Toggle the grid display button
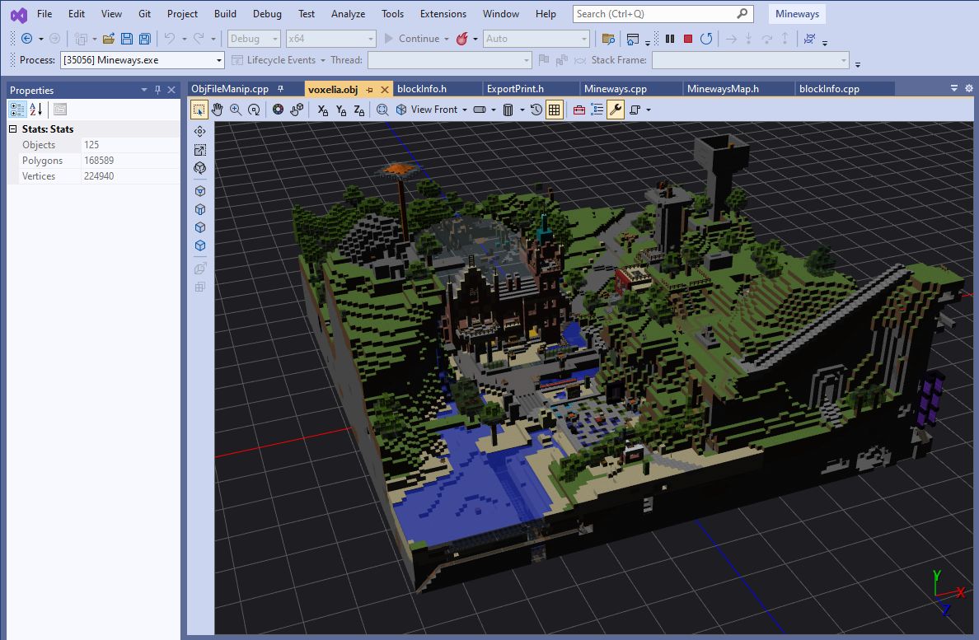Screen dimensions: 979x640 coord(554,110)
